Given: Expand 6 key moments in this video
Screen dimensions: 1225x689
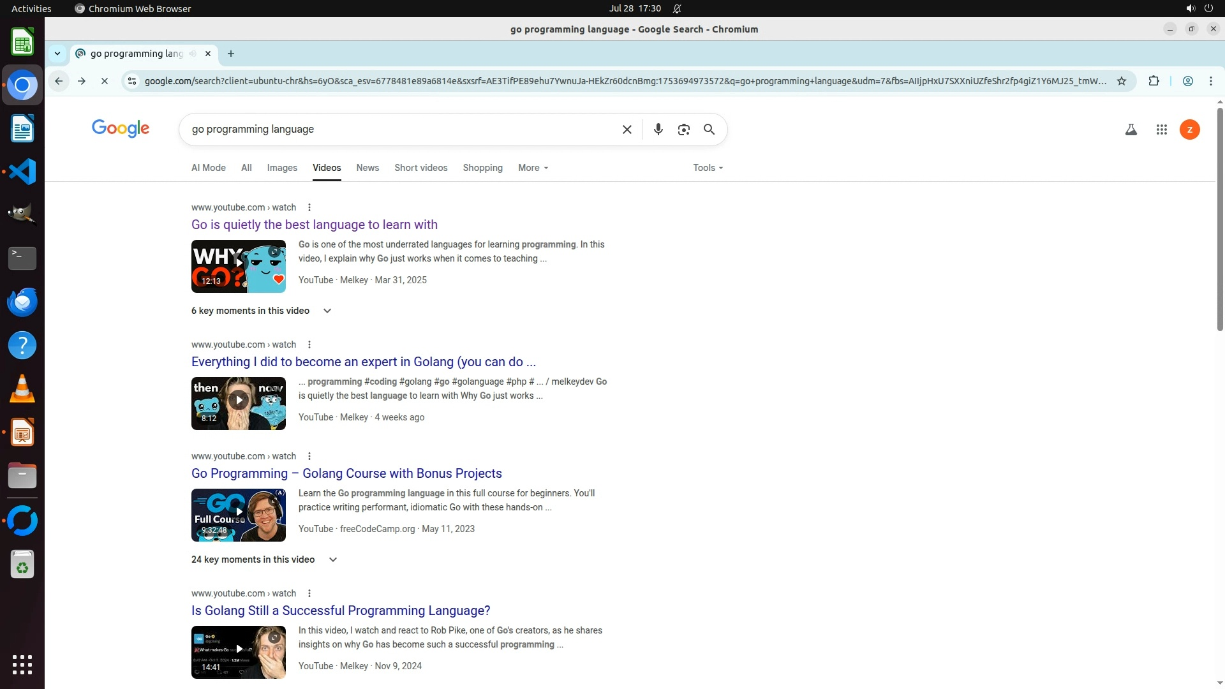Looking at the screenshot, I should pos(327,311).
